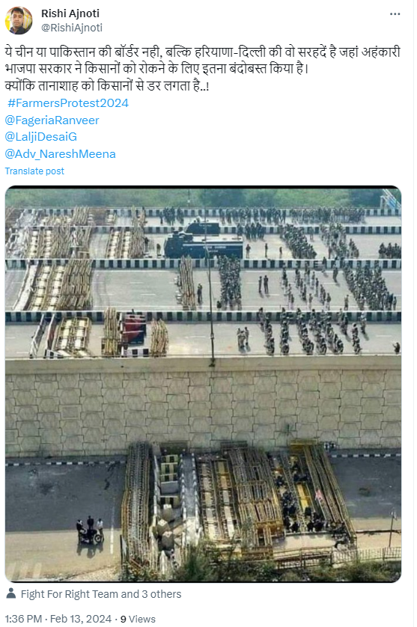
Task: Visit the @LaljiDesaiG mention
Action: click(x=41, y=137)
